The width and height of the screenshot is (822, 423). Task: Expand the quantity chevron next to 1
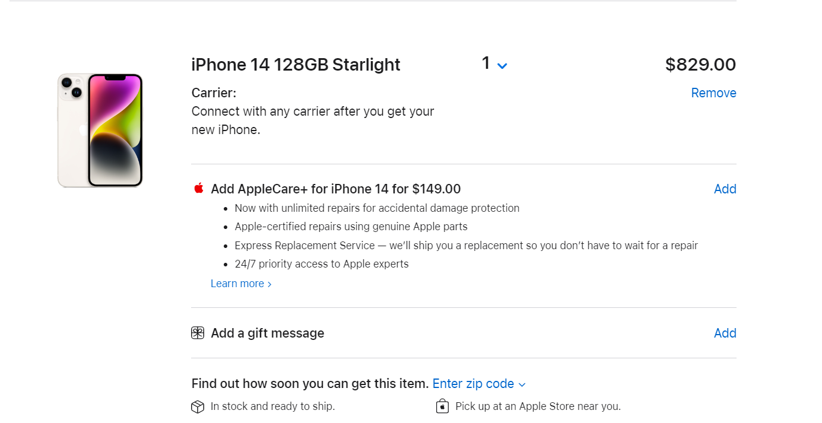click(x=502, y=66)
